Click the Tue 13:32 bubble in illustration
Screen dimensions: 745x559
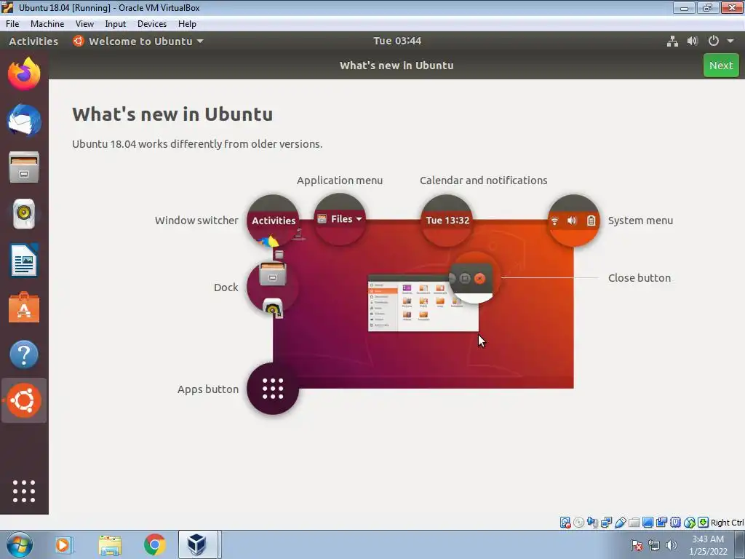(x=447, y=220)
